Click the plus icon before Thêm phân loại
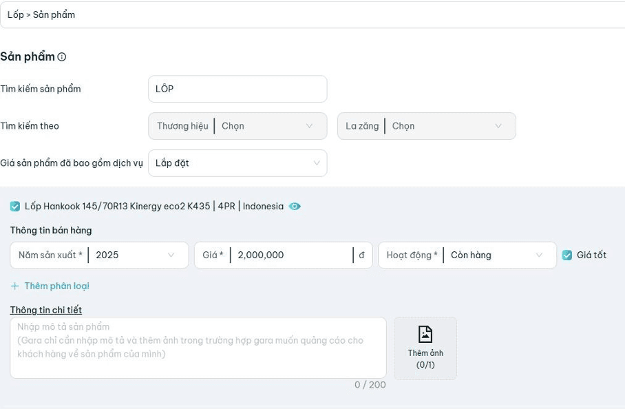625x409 pixels. pos(14,286)
